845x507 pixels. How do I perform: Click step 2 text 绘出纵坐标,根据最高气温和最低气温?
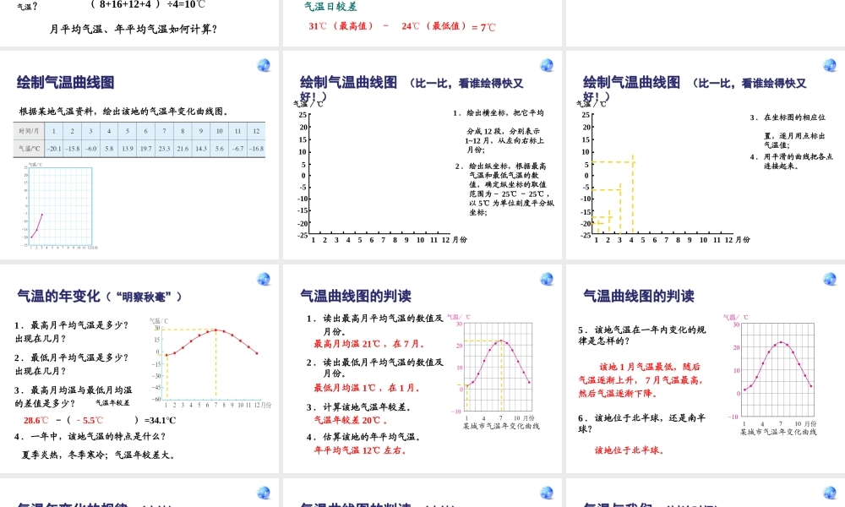pos(505,189)
